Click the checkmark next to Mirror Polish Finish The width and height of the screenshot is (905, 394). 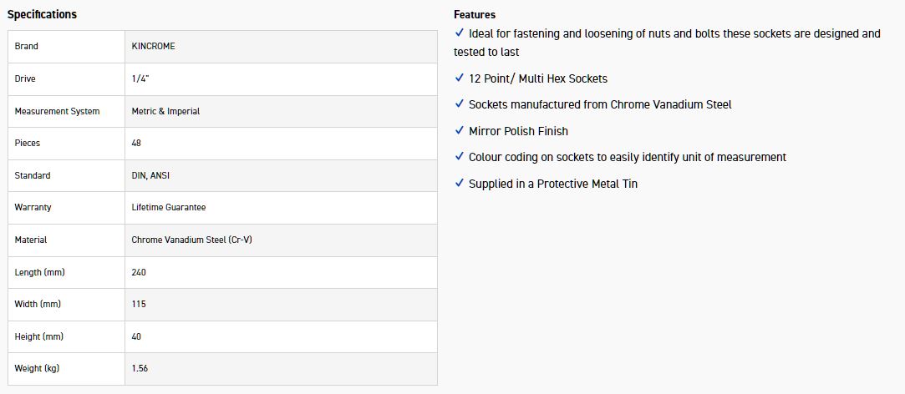(x=459, y=130)
